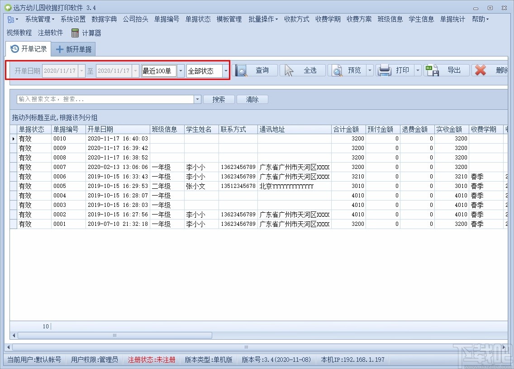Open the 最近100单 range dropdown
The image size is (514, 369).
(x=181, y=70)
